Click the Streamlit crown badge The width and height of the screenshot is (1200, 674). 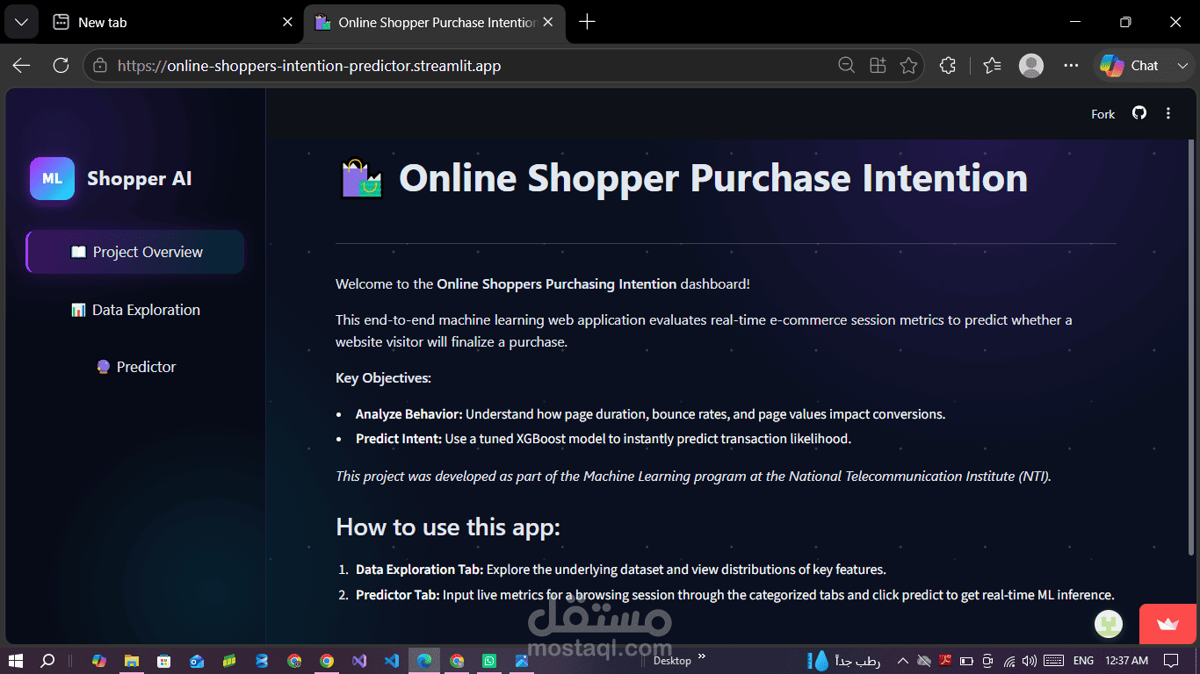(x=1168, y=624)
